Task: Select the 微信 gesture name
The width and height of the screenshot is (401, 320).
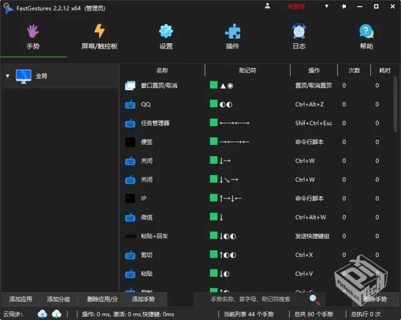Action: pyautogui.click(x=147, y=217)
